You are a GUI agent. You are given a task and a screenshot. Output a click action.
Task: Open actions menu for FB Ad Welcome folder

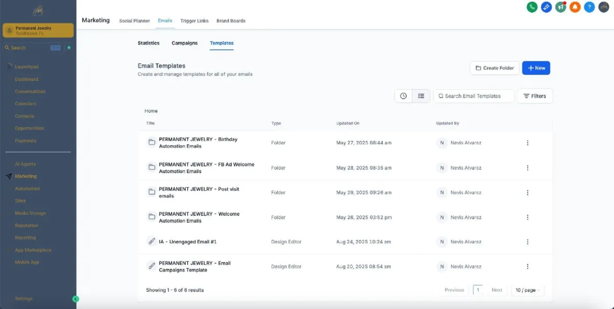[x=528, y=167]
